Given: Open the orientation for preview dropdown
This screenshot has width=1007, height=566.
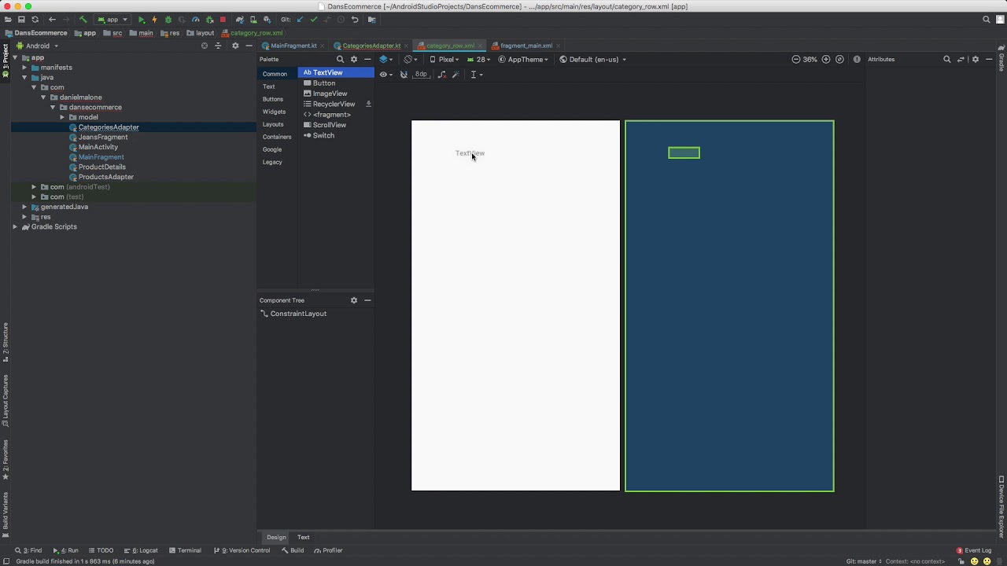Looking at the screenshot, I should tap(410, 59).
